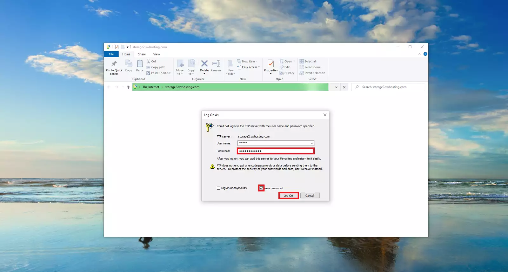Go up one level with arrow
This screenshot has width=508, height=272.
tap(128, 87)
